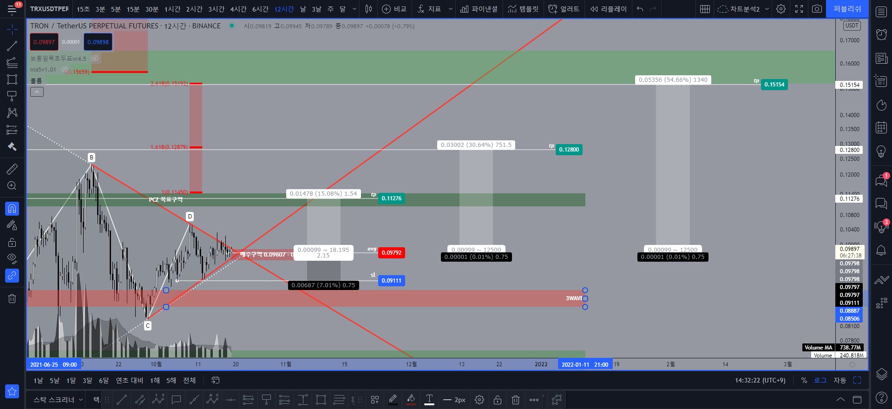Click the undo arrow
Screen dimensions: 892x409
(640, 9)
